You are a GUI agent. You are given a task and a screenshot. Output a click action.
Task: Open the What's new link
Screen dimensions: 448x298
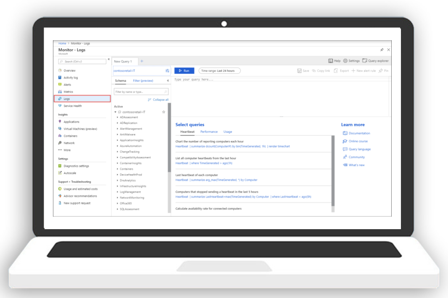[354, 165]
